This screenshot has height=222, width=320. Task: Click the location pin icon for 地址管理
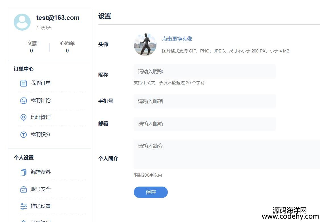coord(24,117)
